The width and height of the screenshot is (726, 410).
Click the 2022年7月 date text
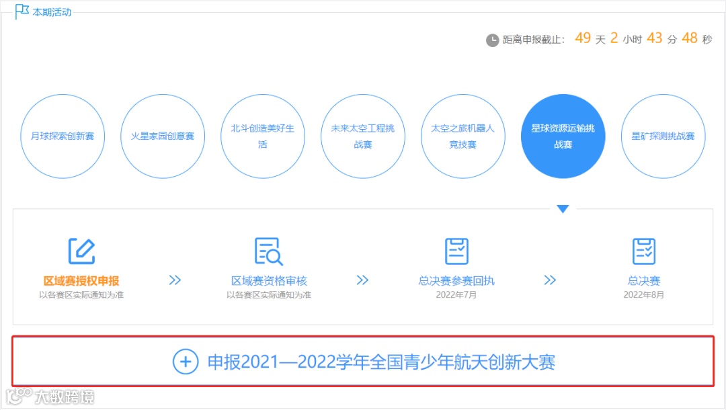click(456, 295)
